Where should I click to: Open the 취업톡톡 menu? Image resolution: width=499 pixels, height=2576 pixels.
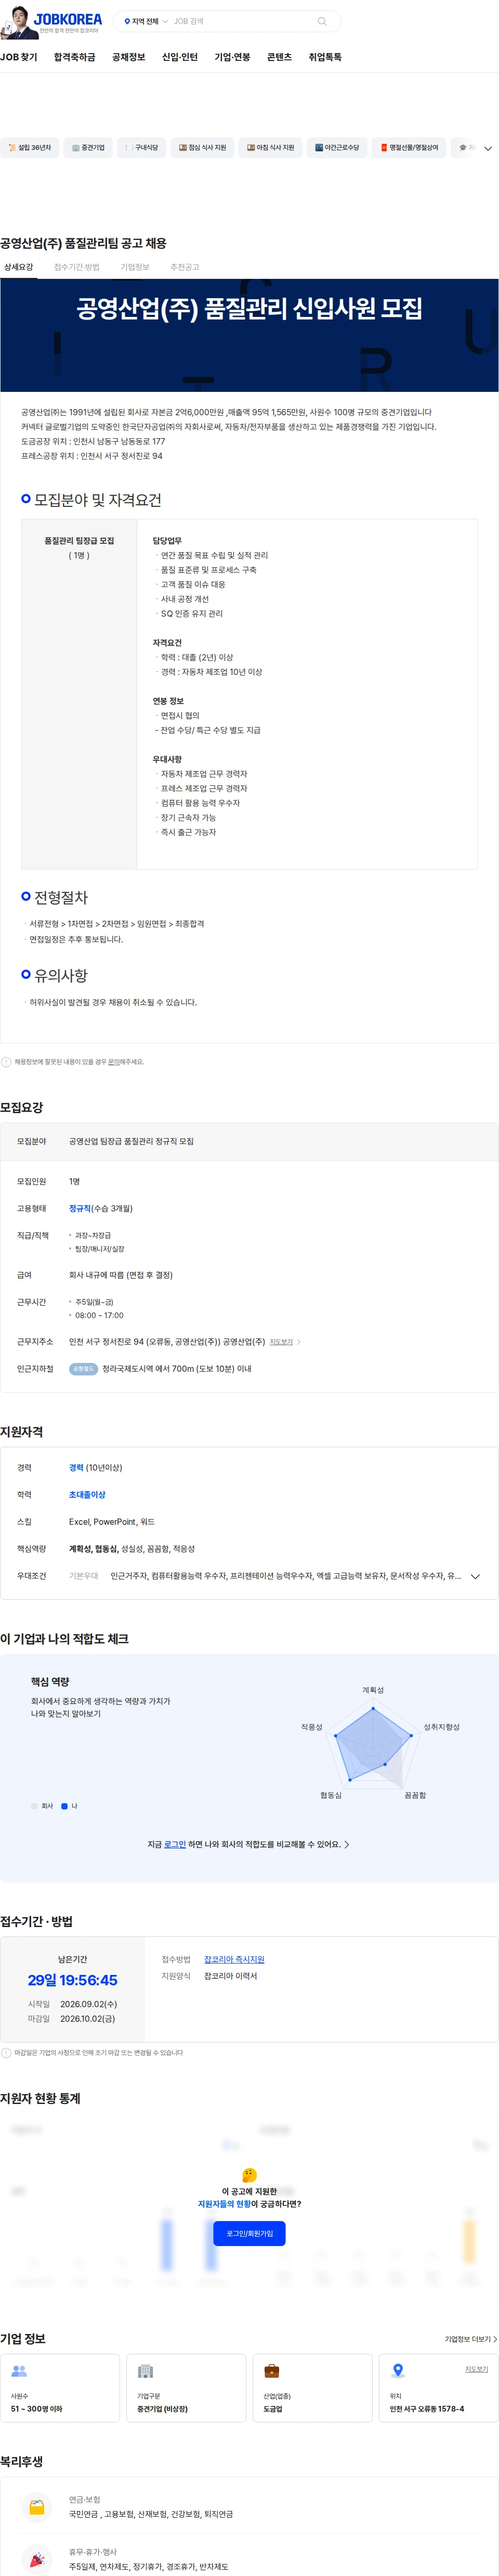pos(325,57)
